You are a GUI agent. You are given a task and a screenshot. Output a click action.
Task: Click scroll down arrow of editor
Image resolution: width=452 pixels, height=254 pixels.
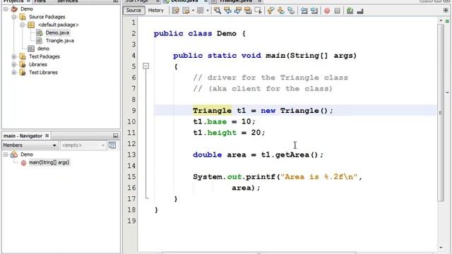[441, 248]
